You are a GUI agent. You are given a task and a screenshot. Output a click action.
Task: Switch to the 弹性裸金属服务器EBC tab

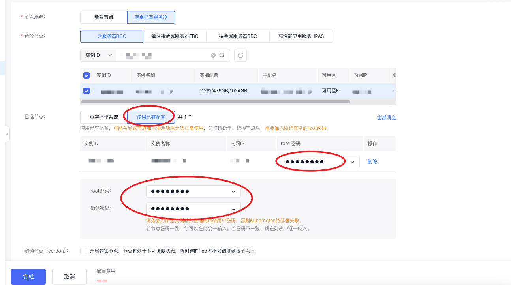[x=175, y=36]
